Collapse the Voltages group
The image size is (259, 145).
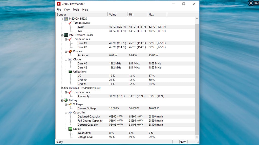pyautogui.click(x=66, y=104)
